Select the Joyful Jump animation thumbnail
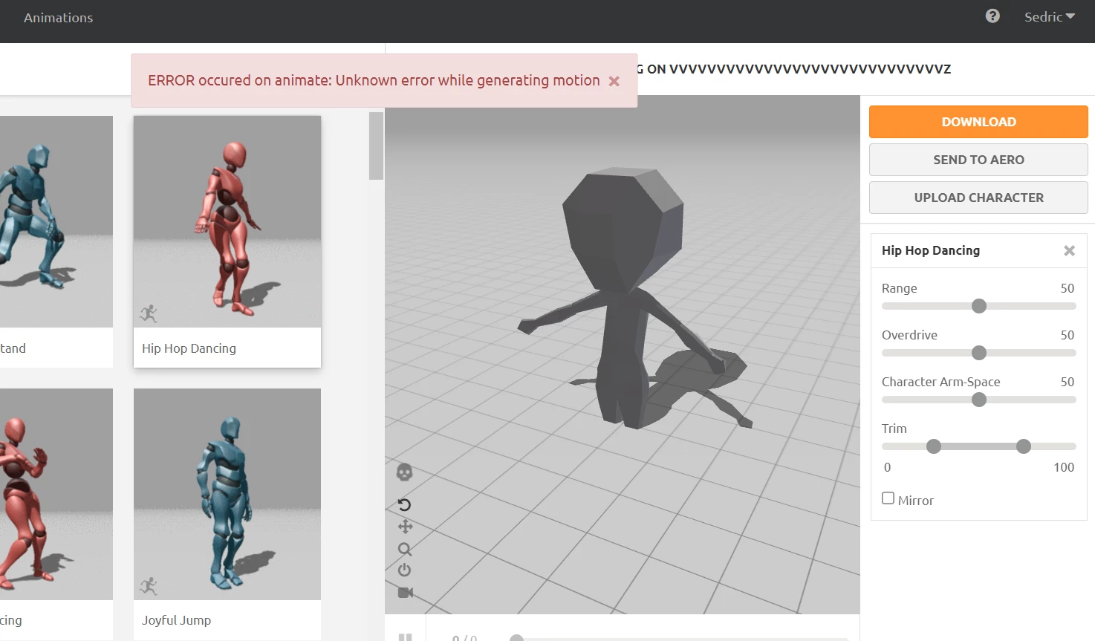Image resolution: width=1095 pixels, height=641 pixels. click(x=227, y=494)
